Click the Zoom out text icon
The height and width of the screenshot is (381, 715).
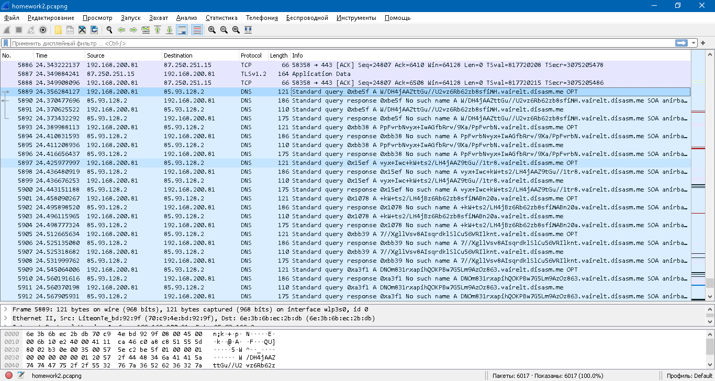click(224, 30)
